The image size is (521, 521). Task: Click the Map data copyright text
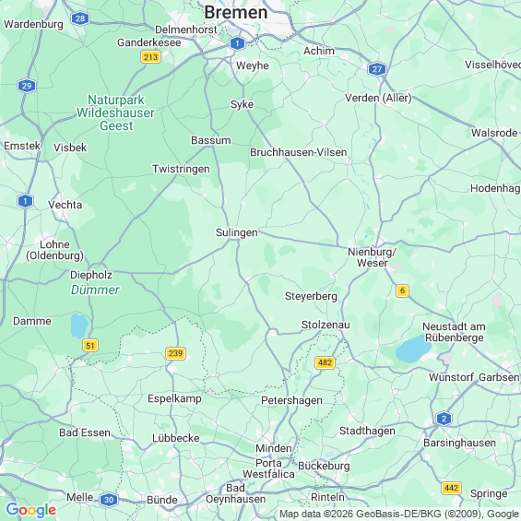tap(399, 514)
